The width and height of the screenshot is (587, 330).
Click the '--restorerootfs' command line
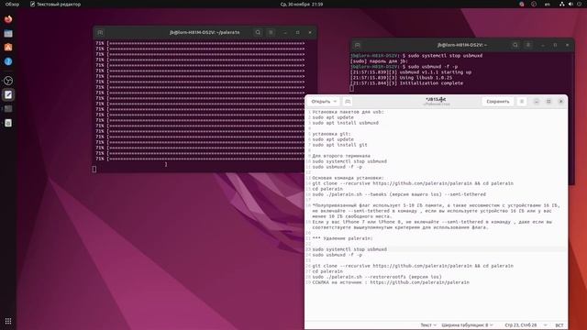point(377,277)
